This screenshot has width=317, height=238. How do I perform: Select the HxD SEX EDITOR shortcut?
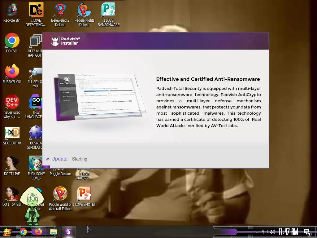12,136
